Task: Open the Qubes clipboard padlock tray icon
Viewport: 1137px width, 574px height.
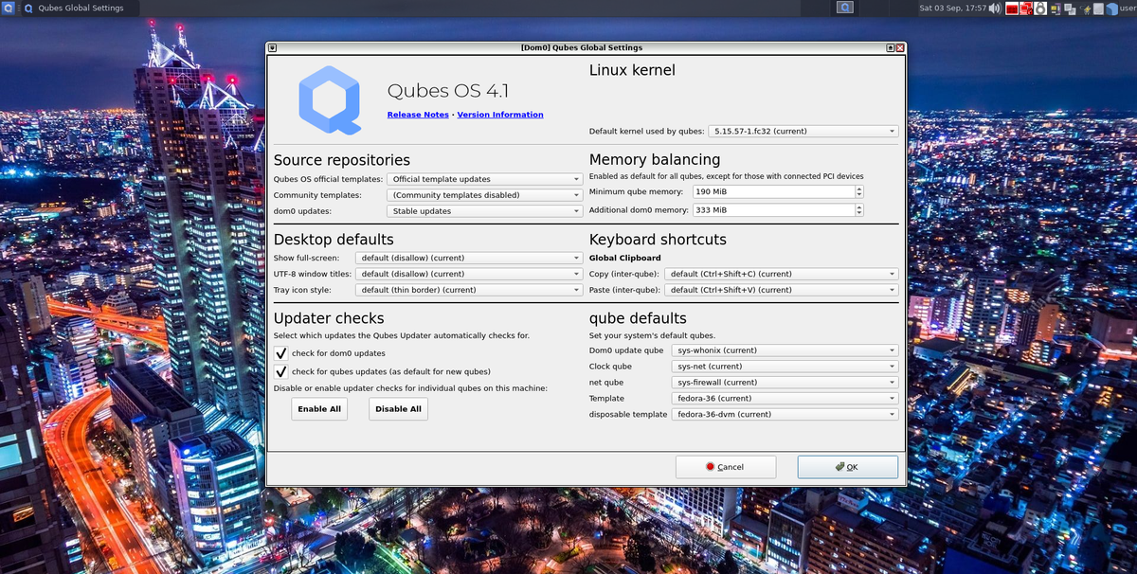Action: 1039,8
